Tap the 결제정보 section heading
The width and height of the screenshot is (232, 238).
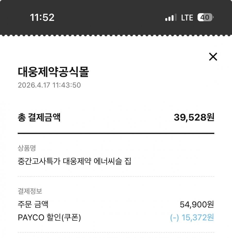tap(30, 191)
